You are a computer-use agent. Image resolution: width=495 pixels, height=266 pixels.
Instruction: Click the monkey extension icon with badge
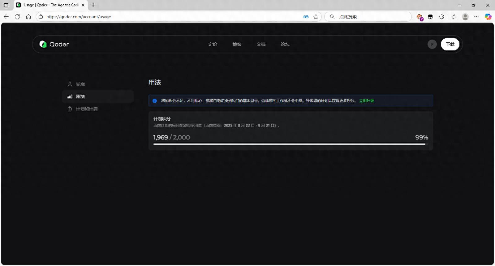click(x=420, y=17)
